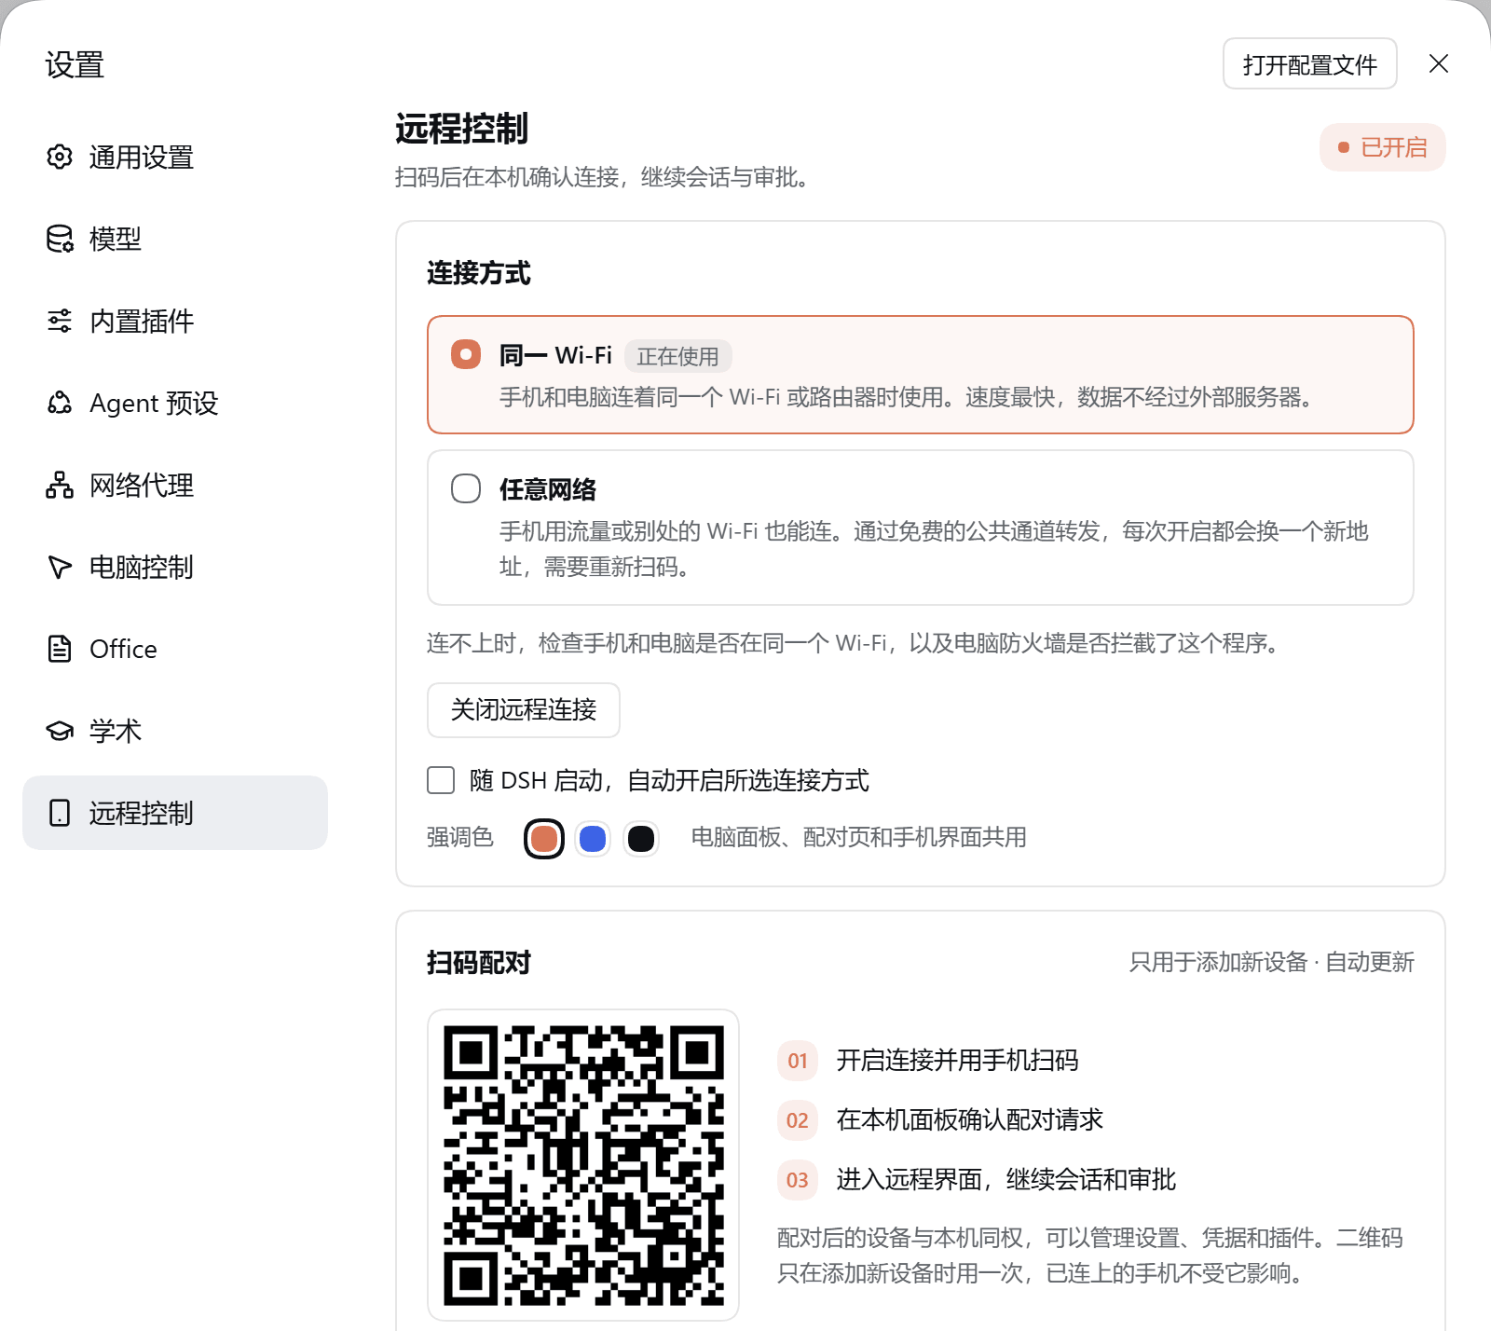The width and height of the screenshot is (1491, 1331).
Task: Enable the 随 DSH 启动 auto-start checkbox
Action: pyautogui.click(x=441, y=780)
